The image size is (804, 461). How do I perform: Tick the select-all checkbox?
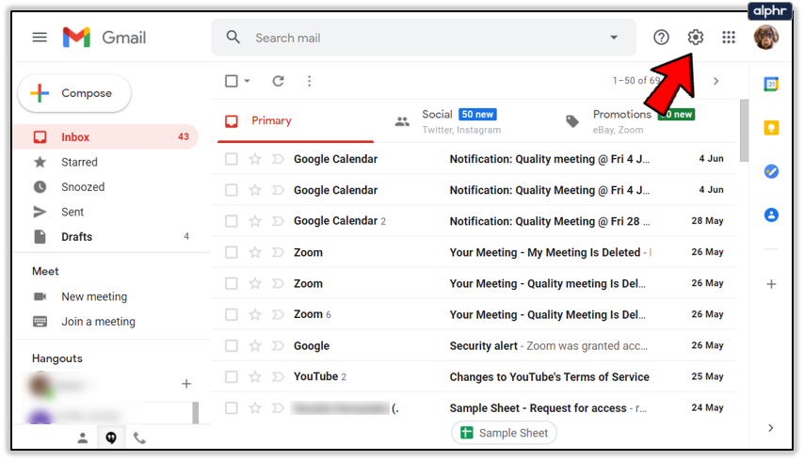[232, 81]
